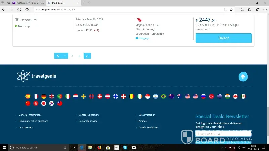This screenshot has width=269, height=151.
Task: Choose the Switzerland flag site
Action: pyautogui.click(x=100, y=96)
